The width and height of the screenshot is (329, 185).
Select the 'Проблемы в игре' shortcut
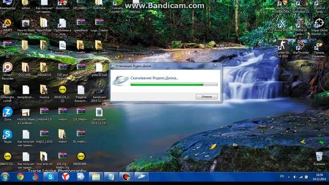pyautogui.click(x=63, y=27)
